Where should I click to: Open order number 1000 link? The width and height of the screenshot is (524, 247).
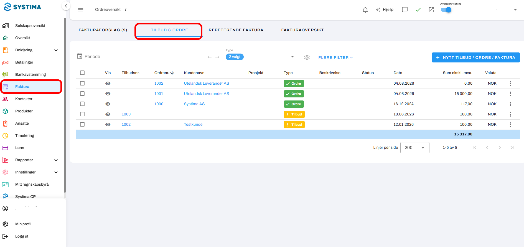coord(159,104)
